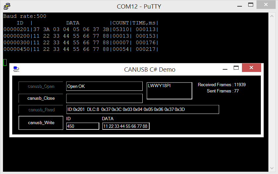
Task: Click the Received Frames : 11939 label
Action: pos(222,85)
